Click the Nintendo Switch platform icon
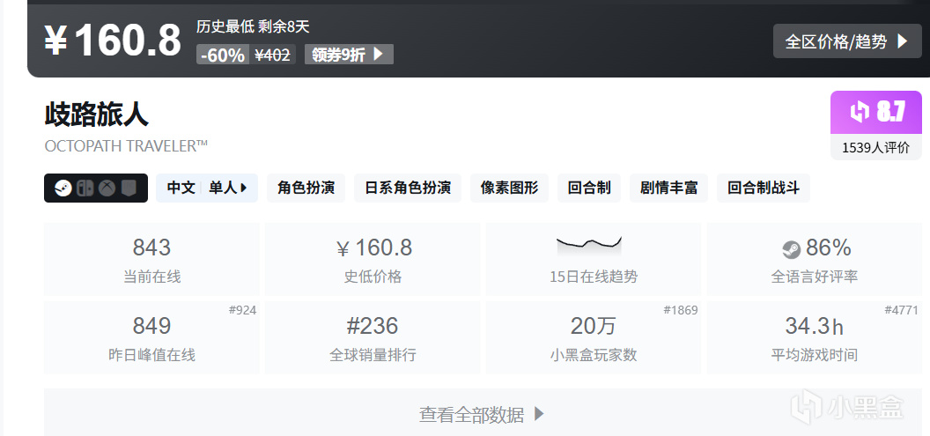Screen dimensions: 930x436 coord(85,188)
